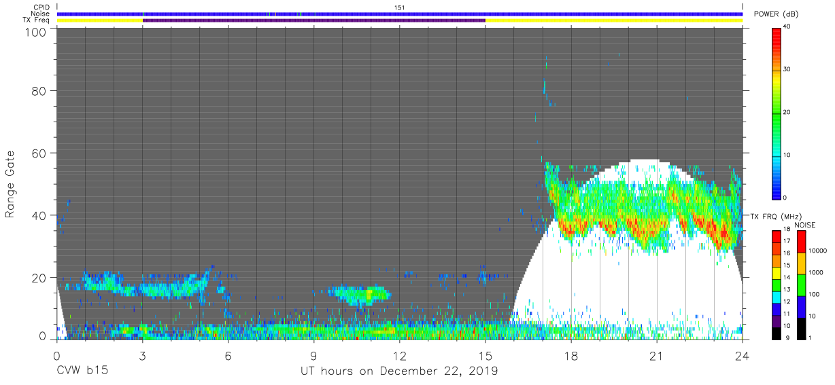Click range gate tick label 60
This screenshot has height=385, width=835.
[x=39, y=153]
